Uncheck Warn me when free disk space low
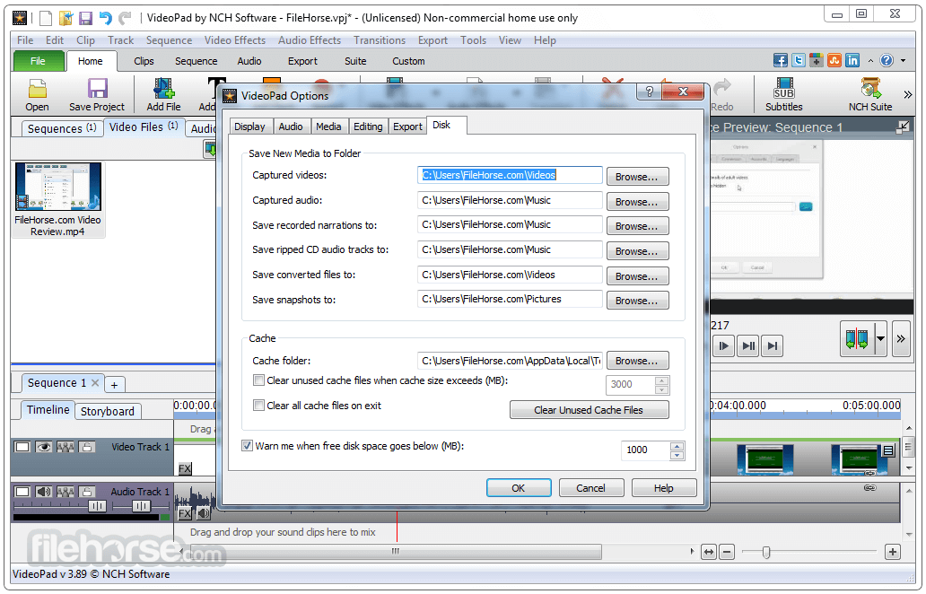This screenshot has width=926, height=594. (248, 446)
